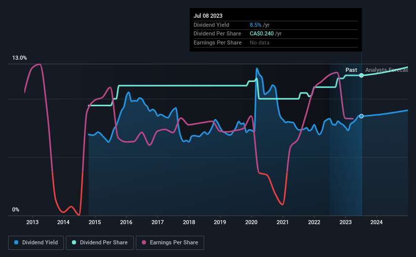Toggle the Dividend Yield legend button
Image resolution: width=416 pixels, height=257 pixels.
(36, 243)
